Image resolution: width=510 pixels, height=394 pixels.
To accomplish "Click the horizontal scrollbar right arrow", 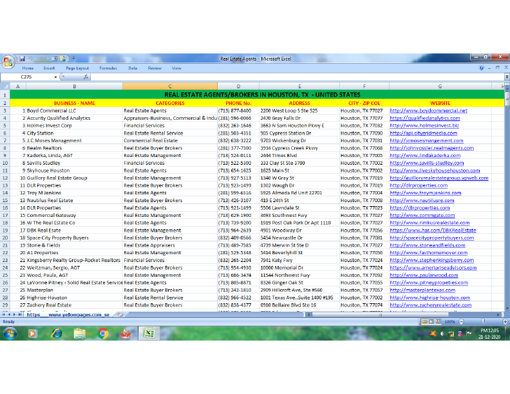I will 498,315.
